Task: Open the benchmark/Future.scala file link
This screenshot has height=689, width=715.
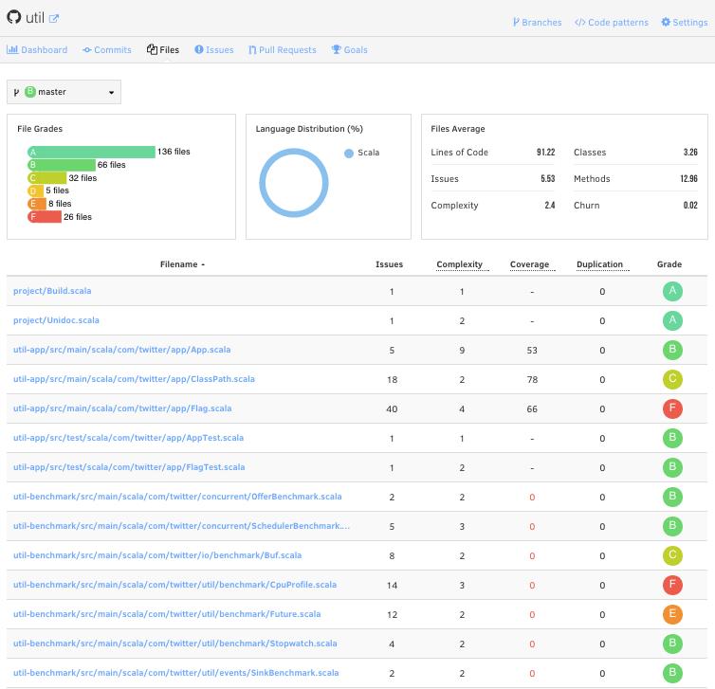Action: [167, 614]
